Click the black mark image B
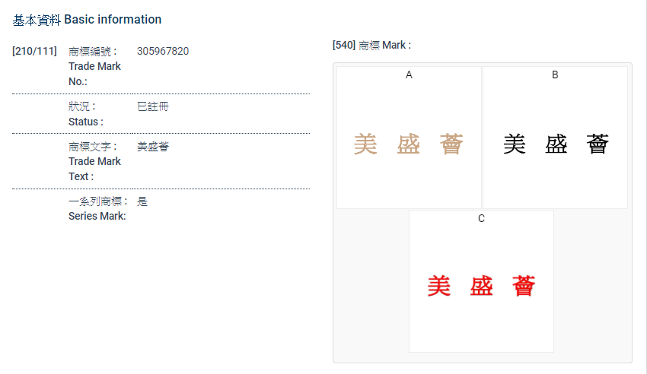 point(556,144)
